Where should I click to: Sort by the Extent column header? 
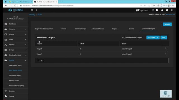point(124,44)
